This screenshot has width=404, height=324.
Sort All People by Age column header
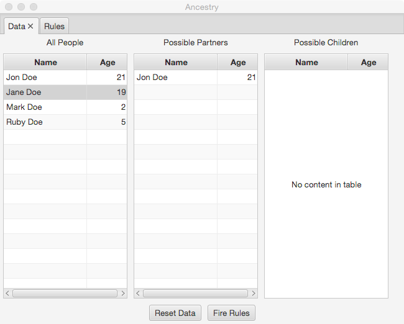coord(107,62)
